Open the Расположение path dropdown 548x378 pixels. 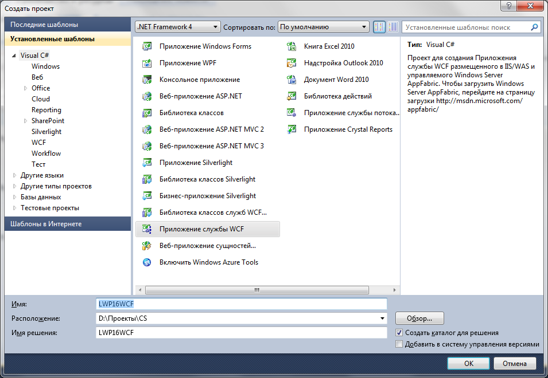(382, 318)
